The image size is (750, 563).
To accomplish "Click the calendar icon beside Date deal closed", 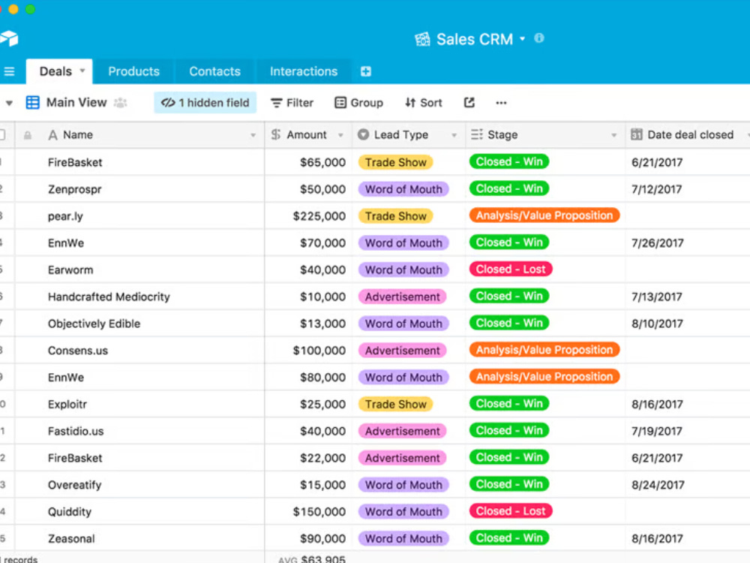I will pos(636,134).
